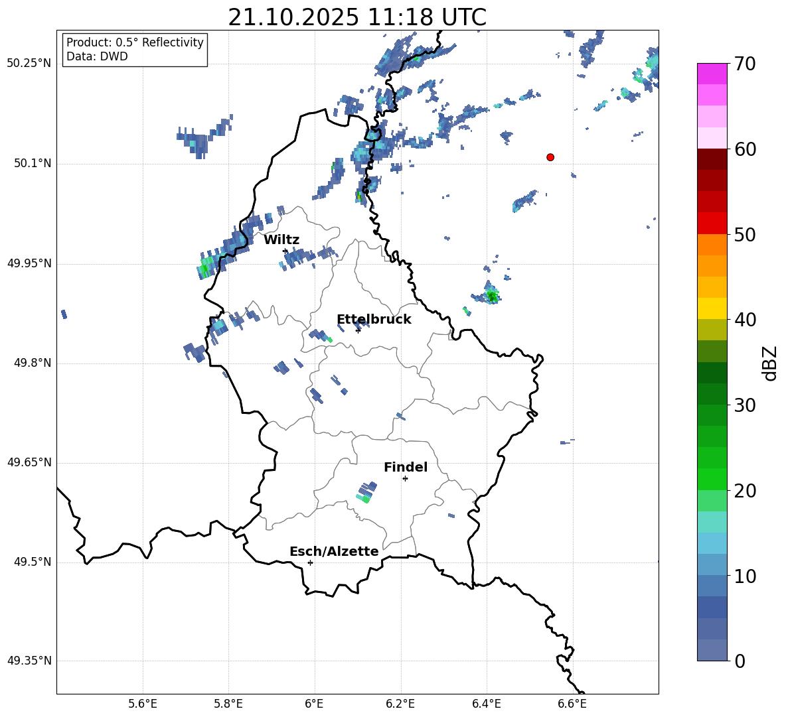The image size is (786, 717).
Task: Click the 5.8°E longitude label
Action: click(228, 704)
